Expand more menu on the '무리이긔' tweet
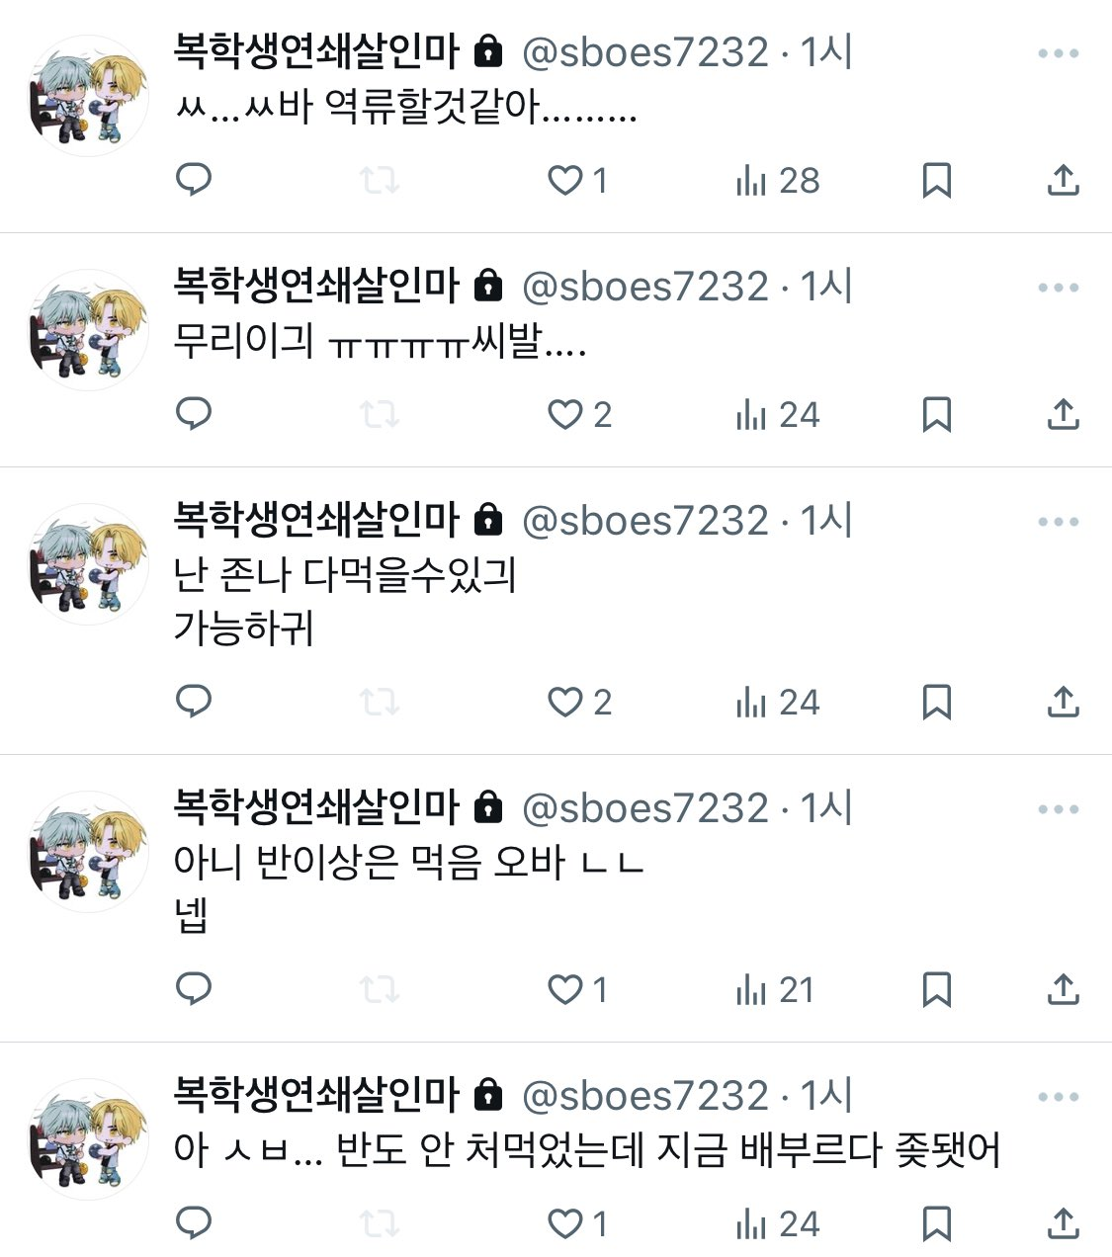The height and width of the screenshot is (1257, 1112). [1059, 288]
